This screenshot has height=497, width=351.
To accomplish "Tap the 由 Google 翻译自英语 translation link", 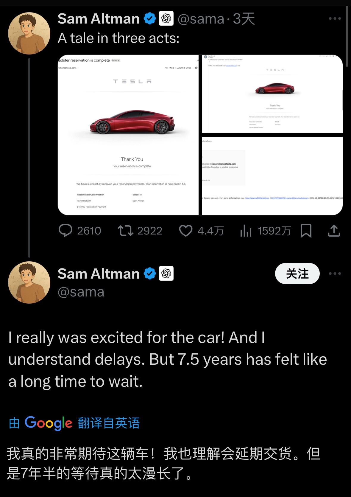I will tap(74, 423).
